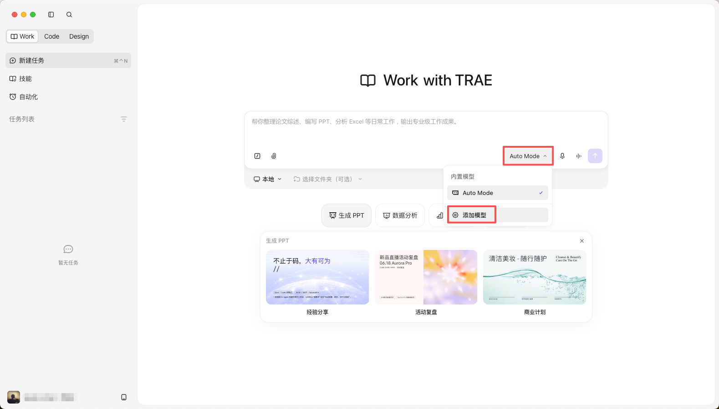Viewport: 719px width, 409px height.
Task: Send the prompt with arrow button
Action: click(x=595, y=156)
